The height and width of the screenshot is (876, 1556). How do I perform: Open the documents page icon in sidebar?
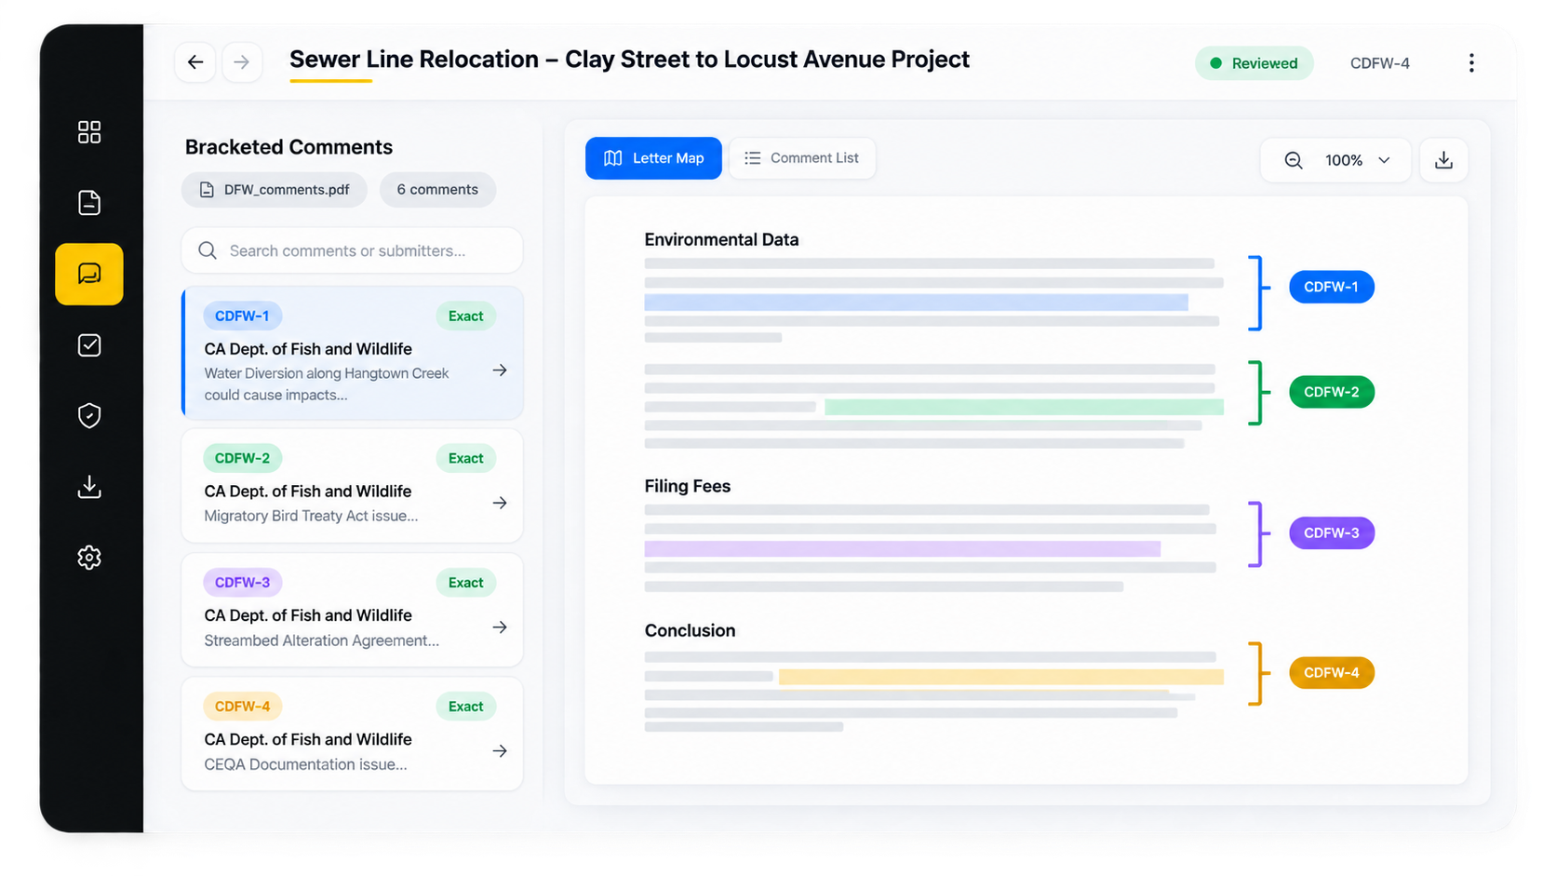(89, 203)
